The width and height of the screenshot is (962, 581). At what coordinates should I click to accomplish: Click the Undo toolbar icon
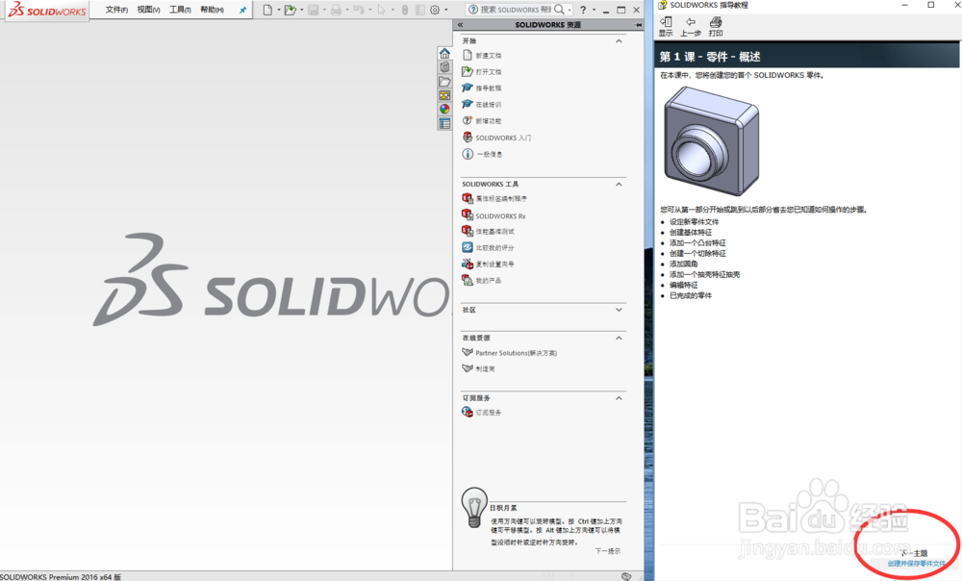coord(359,10)
